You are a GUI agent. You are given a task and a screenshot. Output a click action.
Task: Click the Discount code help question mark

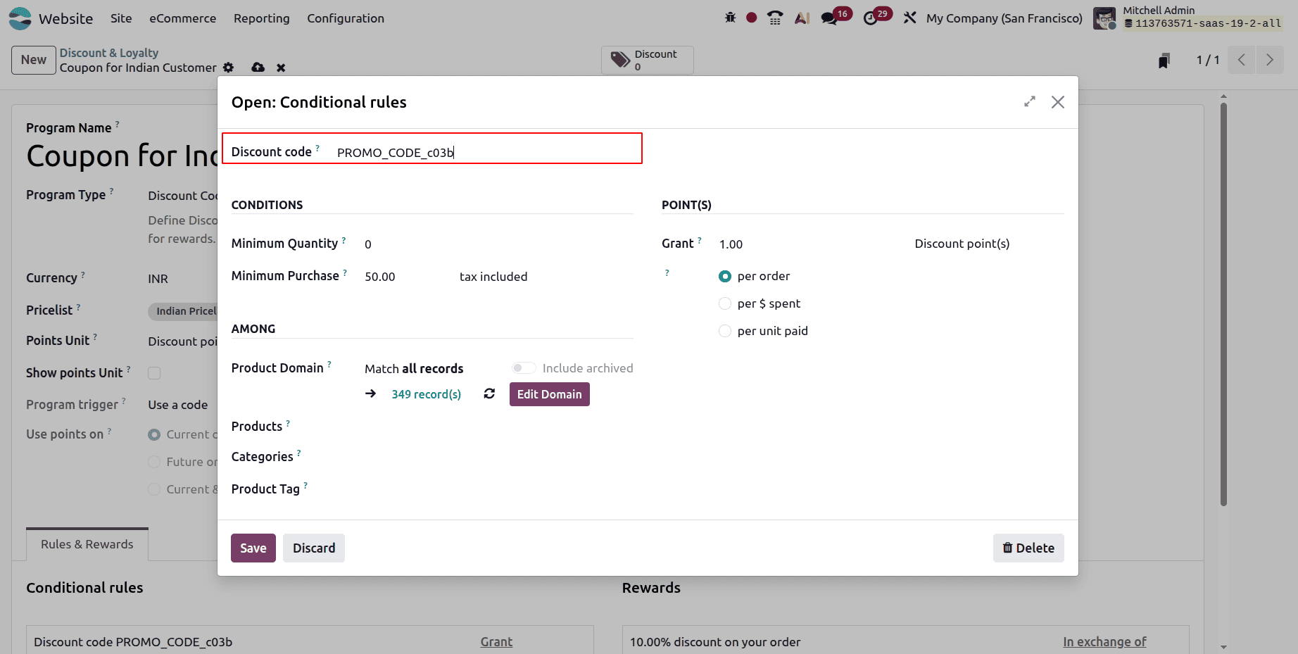[x=317, y=148]
